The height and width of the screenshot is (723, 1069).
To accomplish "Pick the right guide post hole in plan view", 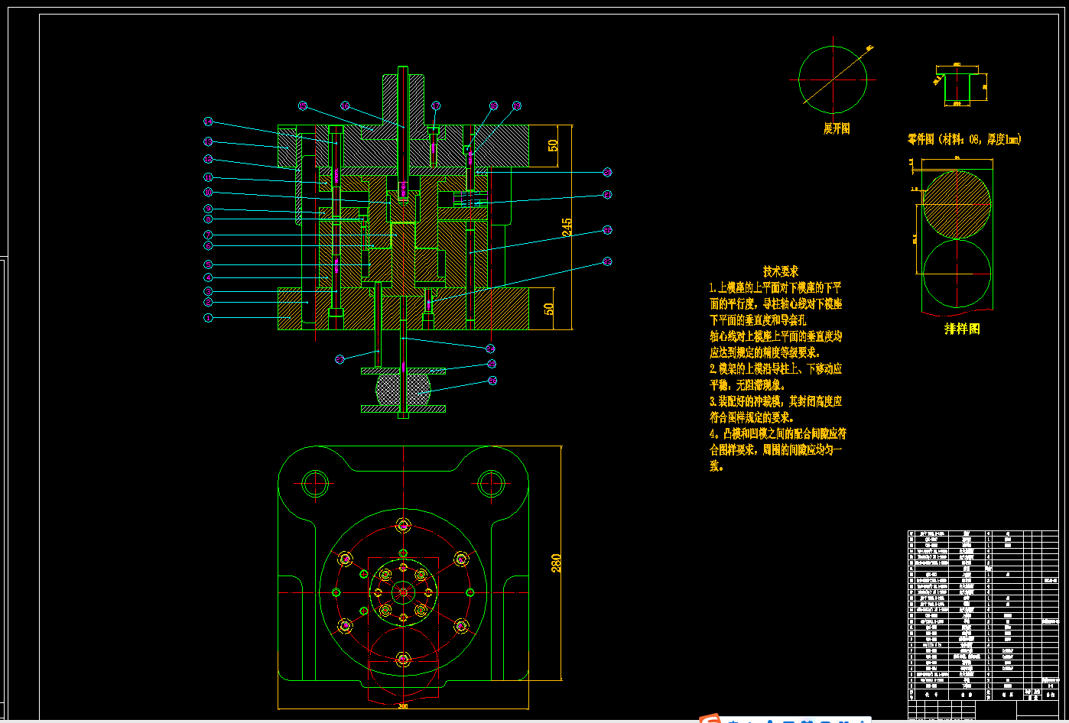I will [492, 483].
